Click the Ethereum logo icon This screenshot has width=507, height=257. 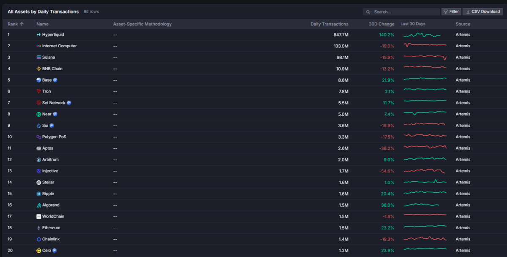click(x=39, y=228)
